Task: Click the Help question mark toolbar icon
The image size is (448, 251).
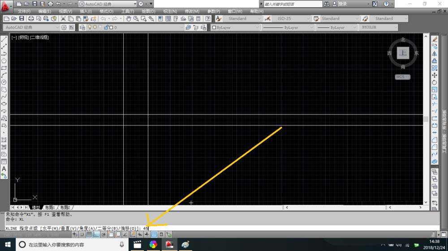Action: (x=208, y=19)
